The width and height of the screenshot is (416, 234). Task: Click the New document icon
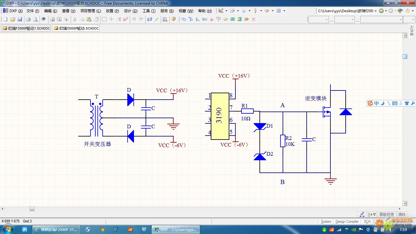pyautogui.click(x=5, y=19)
